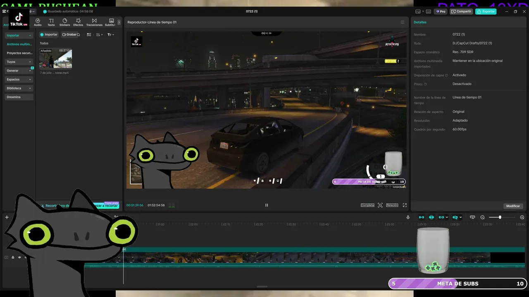Image resolution: width=529 pixels, height=297 pixels.
Task: Click the info icon next to Proxy
Action: (425, 84)
